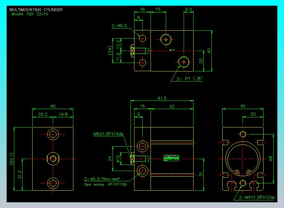This screenshot has width=284, height=208.
Task: Select the Model: NDI 32x10 label
Action: pyautogui.click(x=30, y=14)
